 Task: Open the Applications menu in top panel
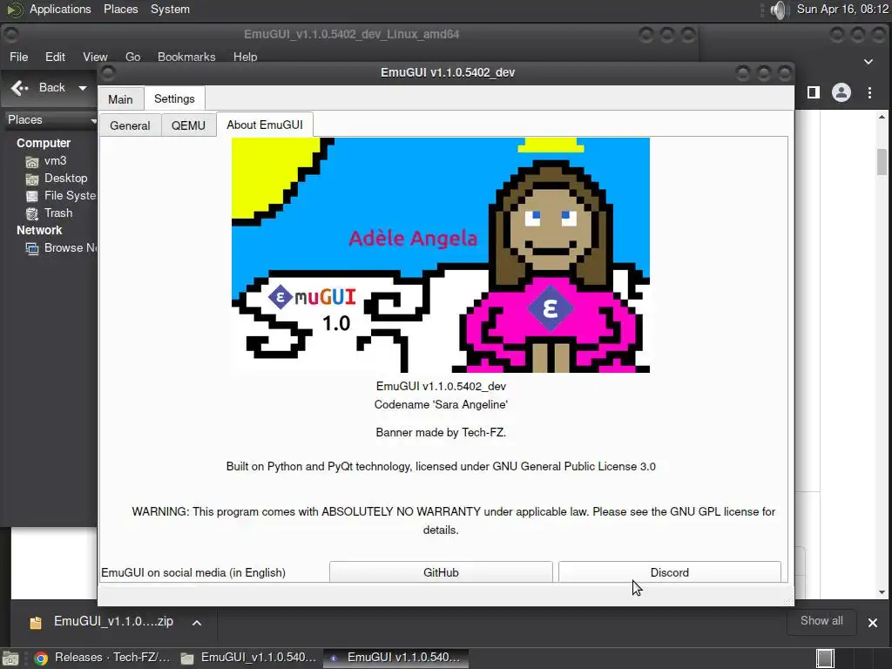tap(60, 9)
